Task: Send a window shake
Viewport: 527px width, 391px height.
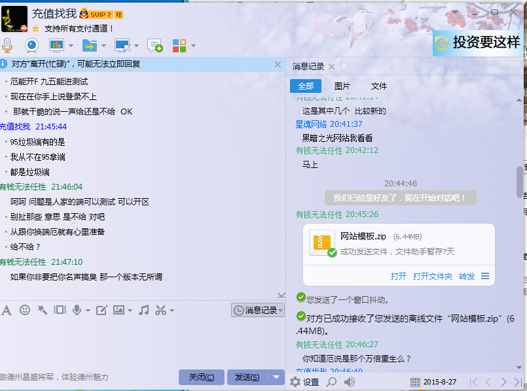Action: [60, 310]
